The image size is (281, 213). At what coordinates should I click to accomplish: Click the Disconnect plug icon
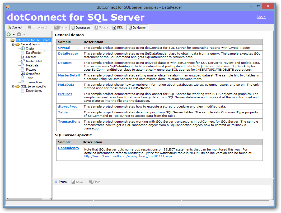coord(30,27)
